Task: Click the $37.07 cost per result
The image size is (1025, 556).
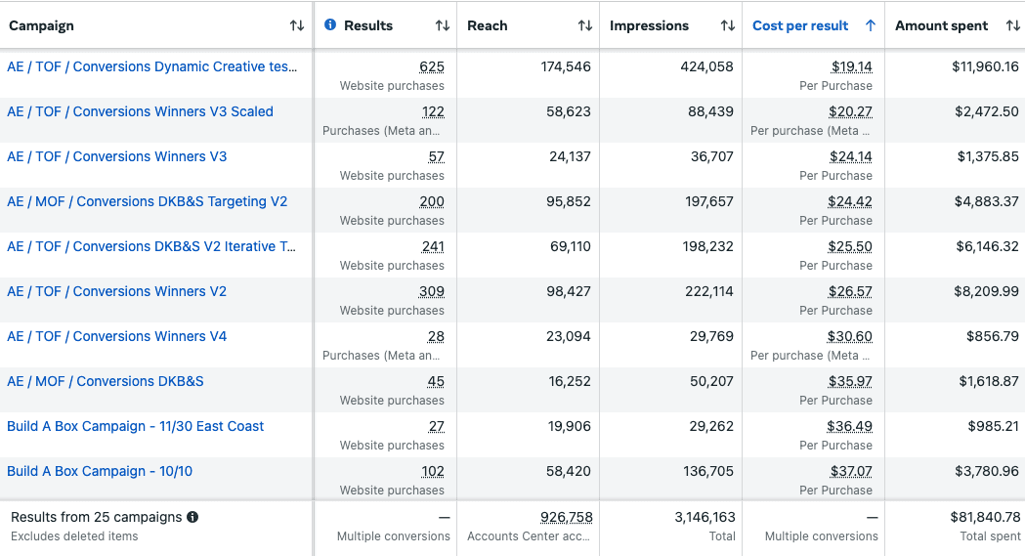Action: point(850,472)
